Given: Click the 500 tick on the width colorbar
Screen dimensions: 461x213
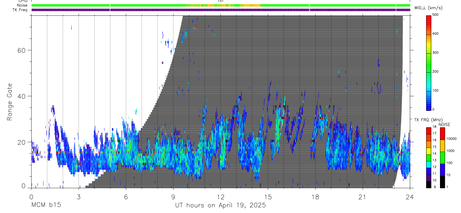Looking at the screenshot, I should [435, 15].
